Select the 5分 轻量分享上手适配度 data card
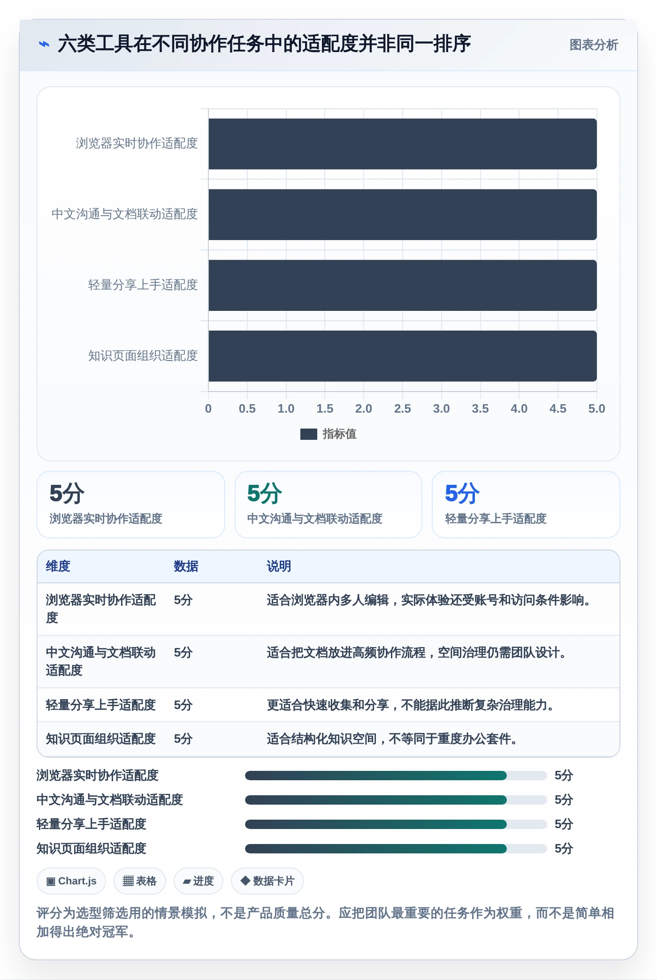 (x=526, y=505)
